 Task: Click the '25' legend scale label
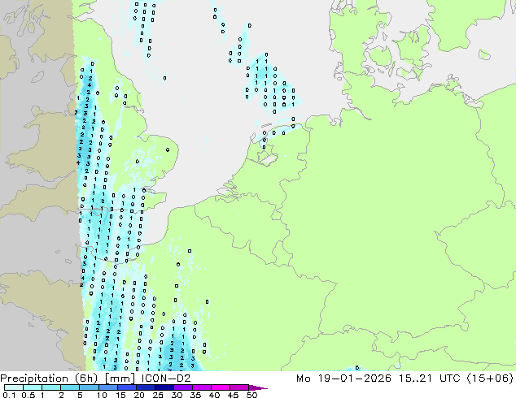[x=158, y=395]
